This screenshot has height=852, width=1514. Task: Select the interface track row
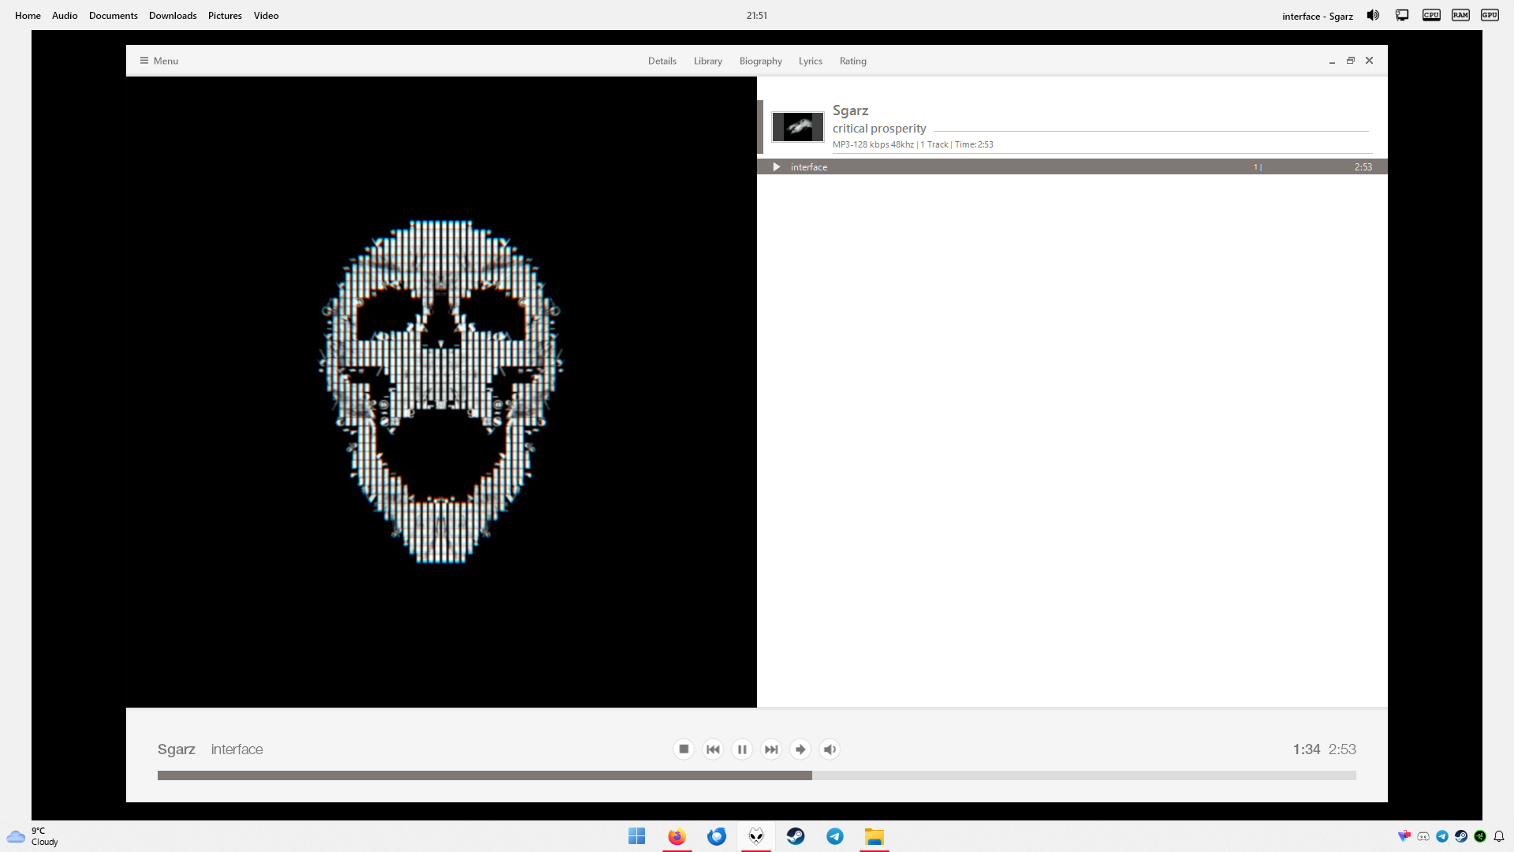tap(1025, 167)
